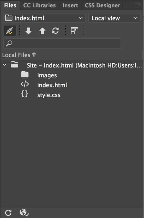Open the Files panel options menu icon

pos(137,5)
